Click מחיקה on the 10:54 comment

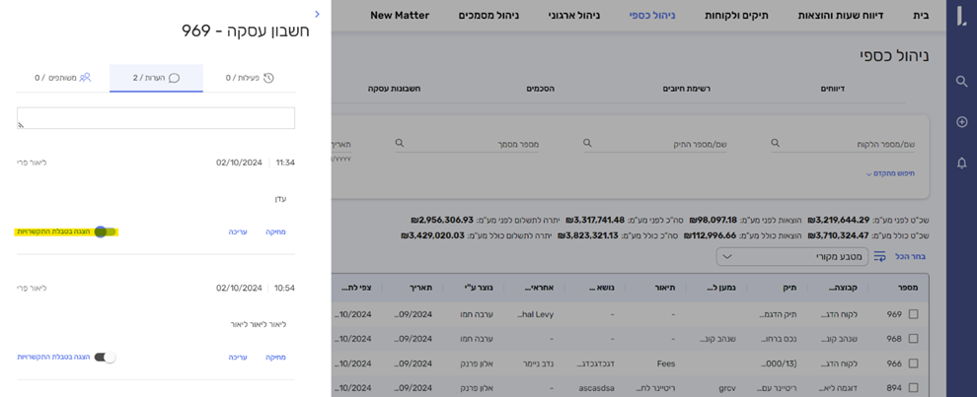275,358
